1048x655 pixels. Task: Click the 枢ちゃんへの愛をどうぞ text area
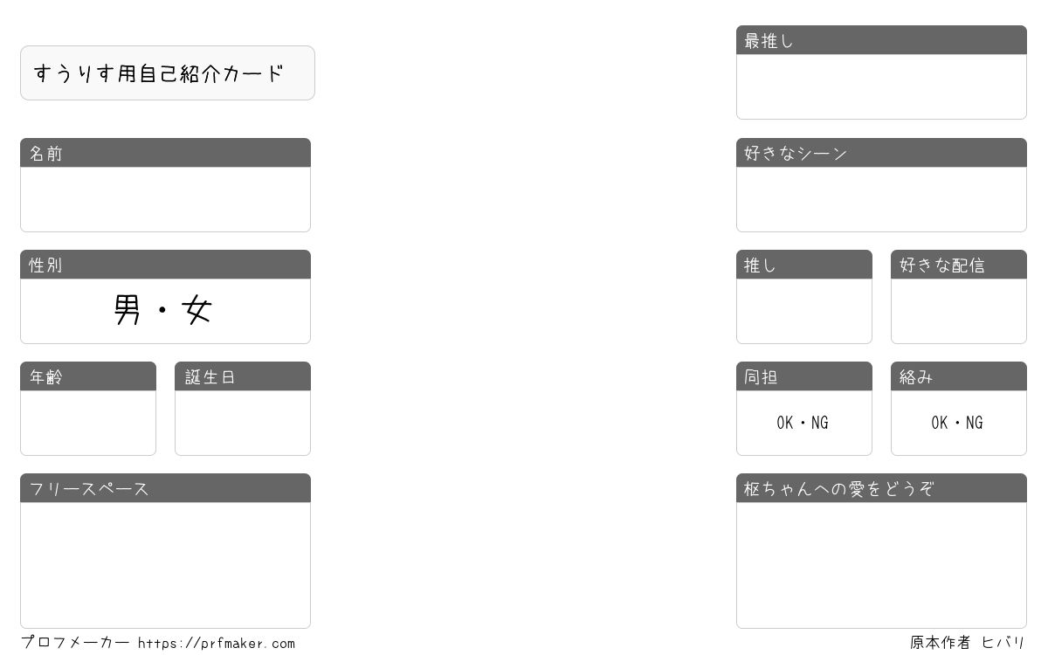tap(881, 565)
